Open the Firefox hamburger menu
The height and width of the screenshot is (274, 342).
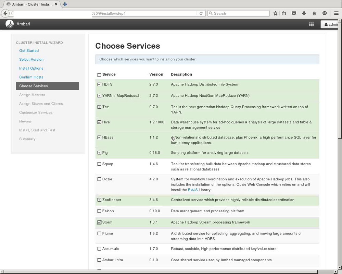tap(336, 13)
